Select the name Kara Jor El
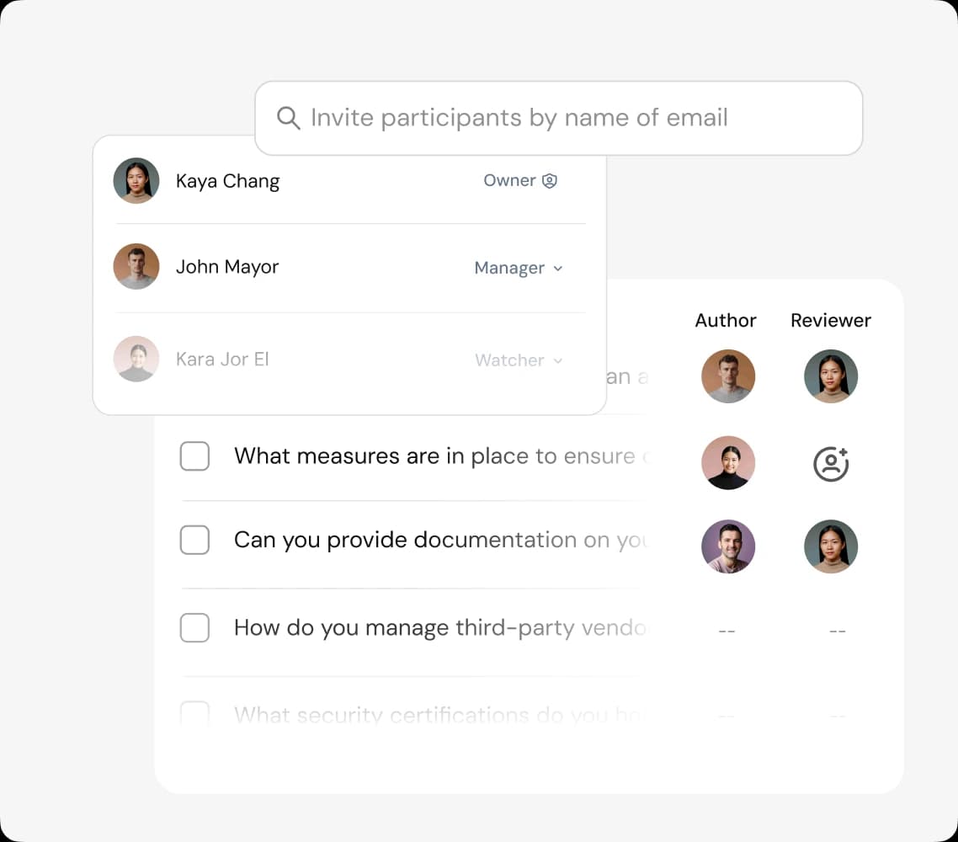958x842 pixels. click(x=222, y=360)
